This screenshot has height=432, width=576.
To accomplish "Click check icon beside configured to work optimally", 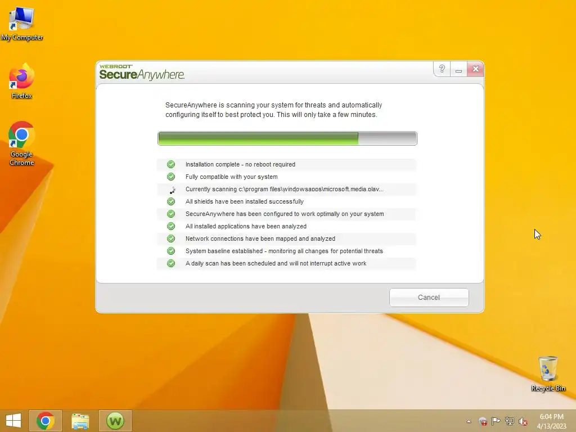I will [171, 214].
